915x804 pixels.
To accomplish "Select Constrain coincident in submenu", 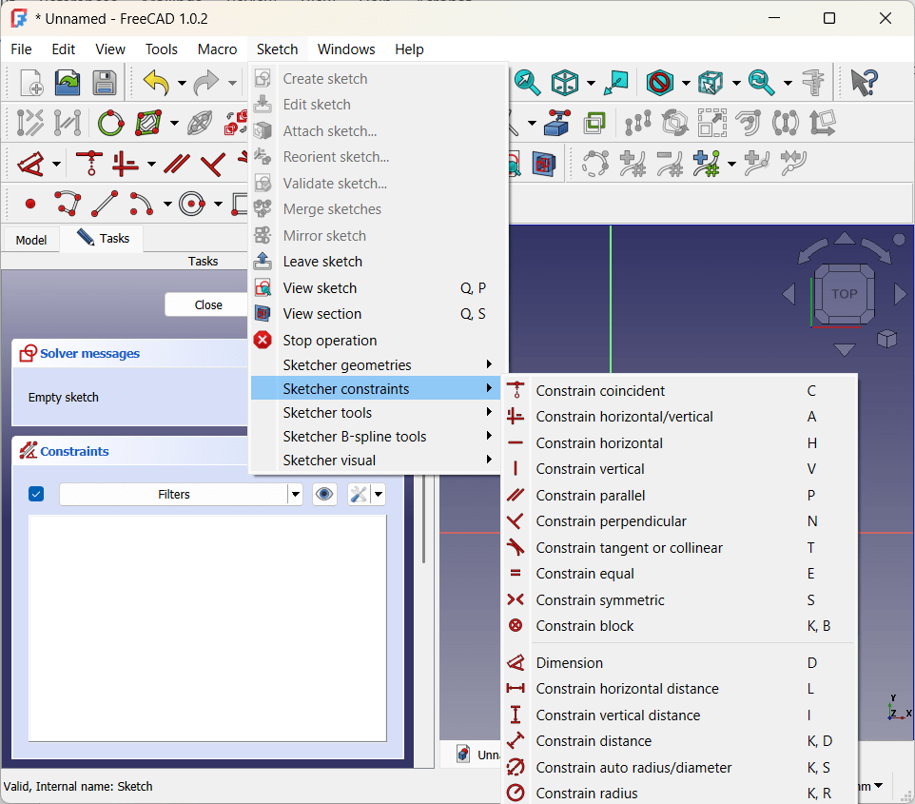I will [x=679, y=391].
